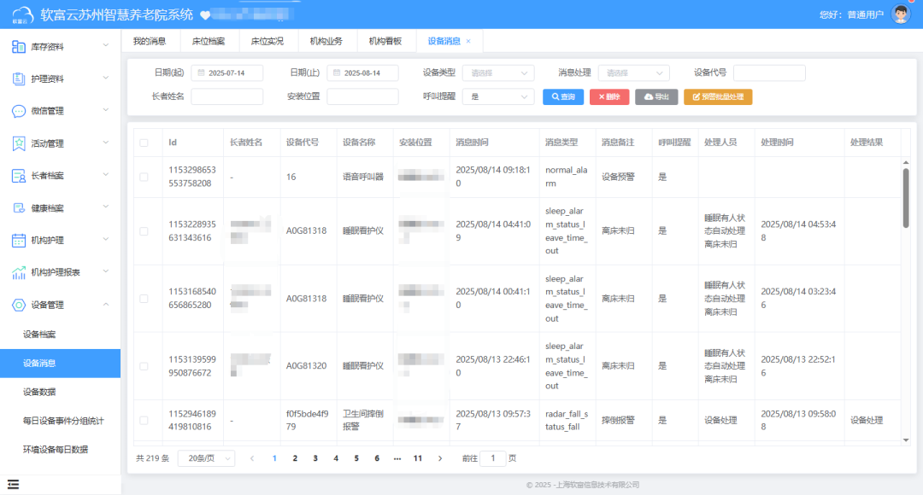Image resolution: width=923 pixels, height=495 pixels.
Task: Open the 设备类型 dropdown
Action: [x=497, y=73]
